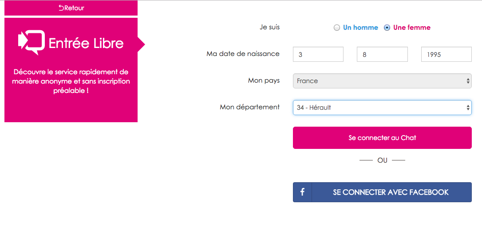Click the Découvre le service description text
The height and width of the screenshot is (228, 482).
[71, 81]
